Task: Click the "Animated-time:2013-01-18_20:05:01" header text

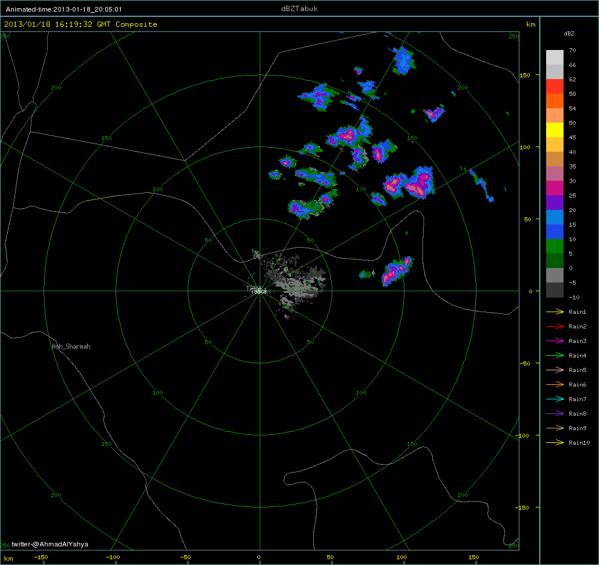Action: point(64,9)
